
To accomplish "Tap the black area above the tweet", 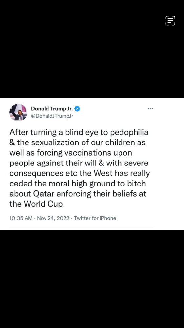I will point(92,49).
